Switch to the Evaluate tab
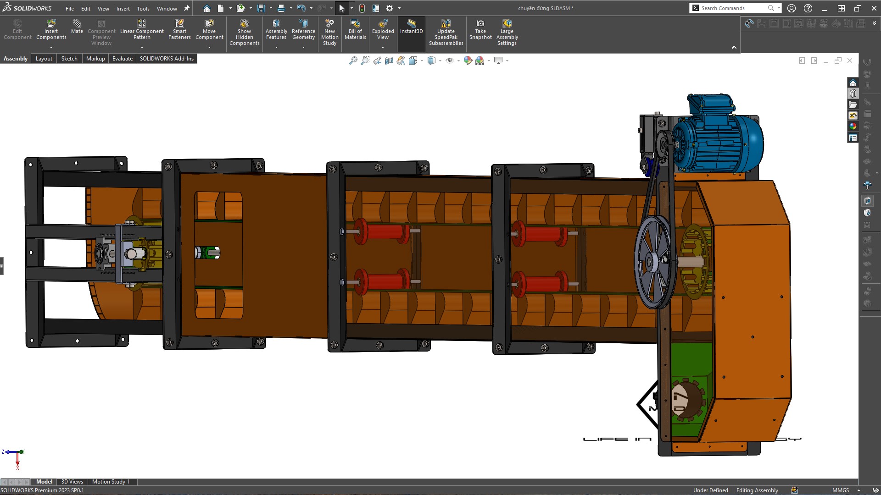The width and height of the screenshot is (881, 495). point(123,59)
